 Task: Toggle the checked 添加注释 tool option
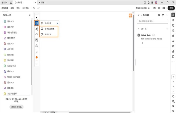click(x=49, y=23)
